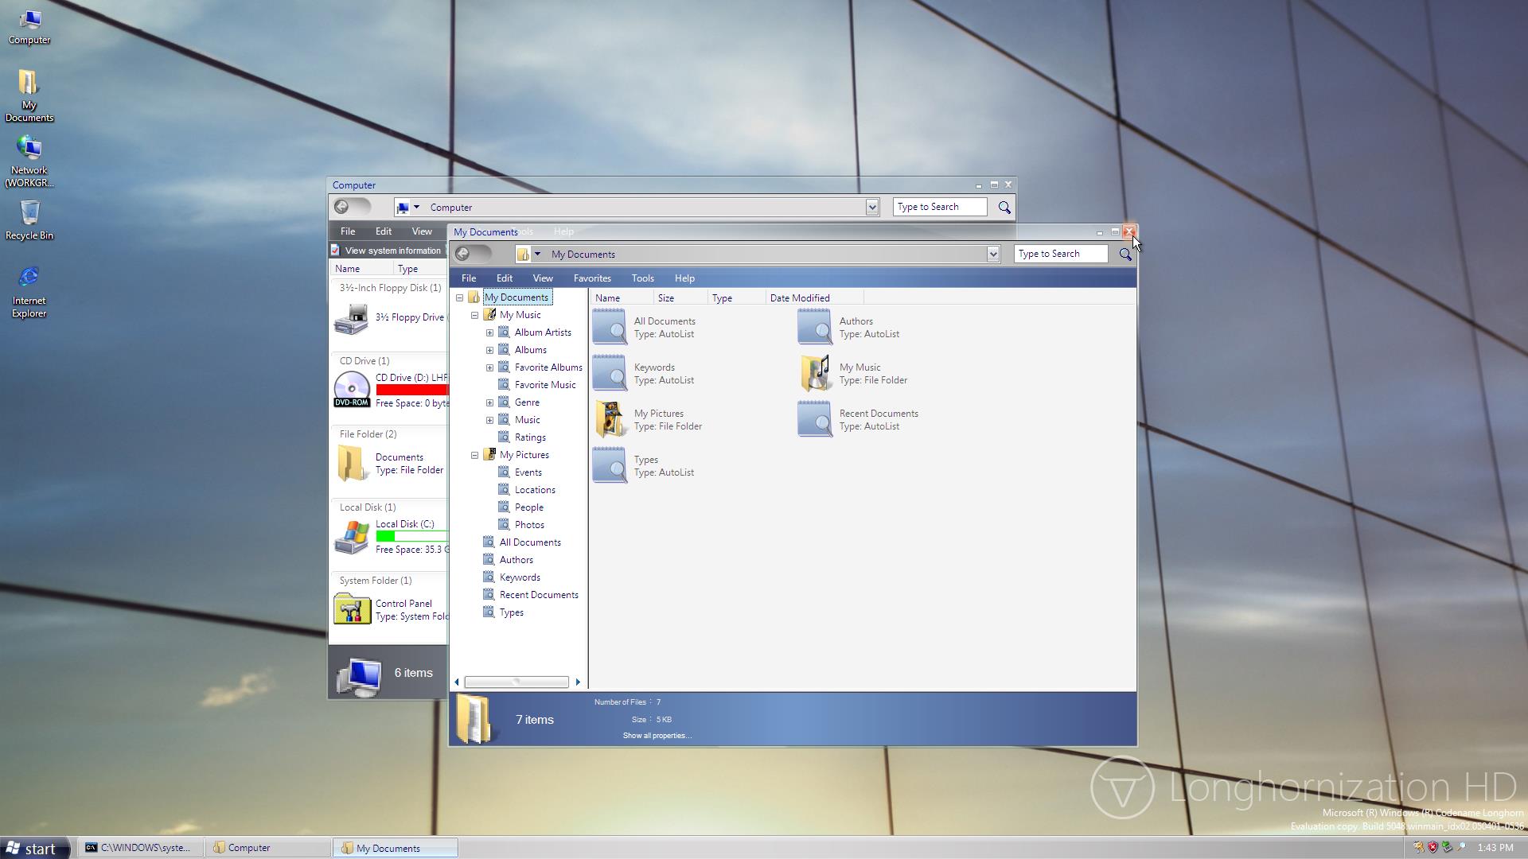Open the Favorites menu
Screen dimensions: 1528x859
click(592, 278)
